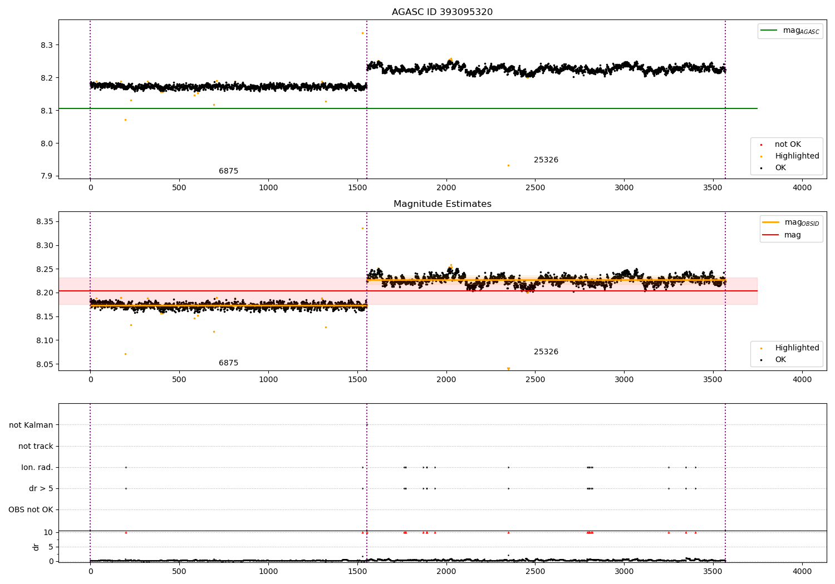Click the 'not track' axis label
The width and height of the screenshot is (835, 584).
pos(36,447)
